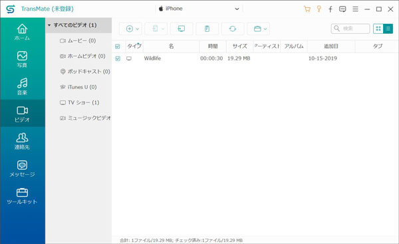The width and height of the screenshot is (399, 244).
Task: Expand the toolbox dropdown arrow
Action: (x=265, y=29)
